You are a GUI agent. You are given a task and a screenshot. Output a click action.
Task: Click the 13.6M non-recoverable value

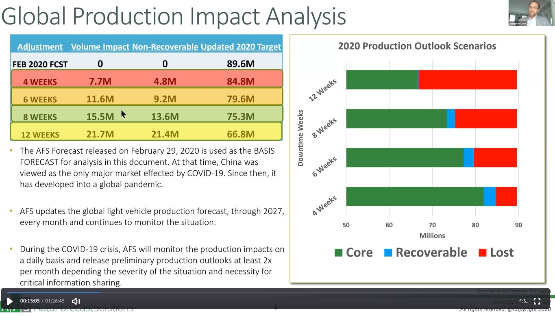[165, 117]
